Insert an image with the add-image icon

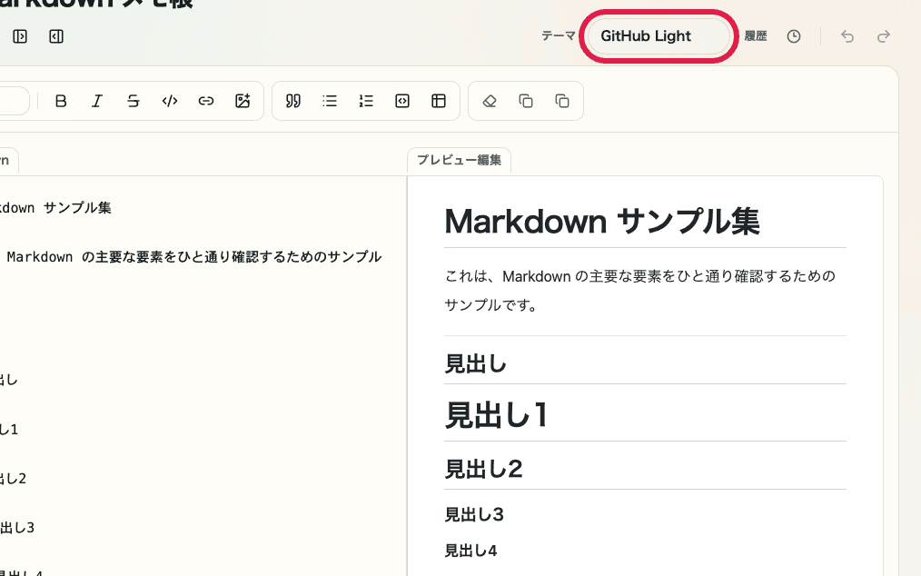(x=243, y=101)
